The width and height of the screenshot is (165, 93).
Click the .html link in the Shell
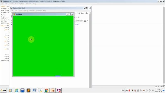[77, 25]
